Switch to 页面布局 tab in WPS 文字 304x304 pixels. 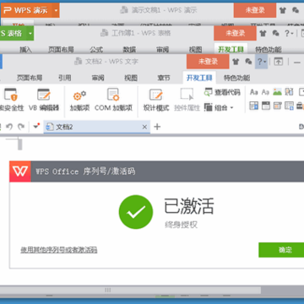pyautogui.click(x=30, y=78)
